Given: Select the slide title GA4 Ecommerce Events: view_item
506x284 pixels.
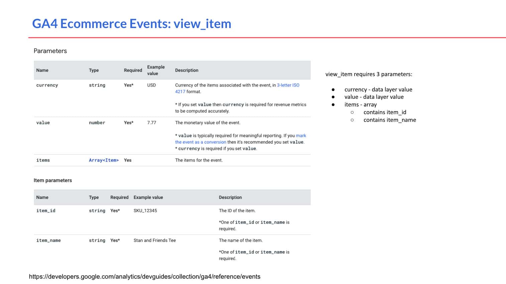Looking at the screenshot, I should (132, 23).
